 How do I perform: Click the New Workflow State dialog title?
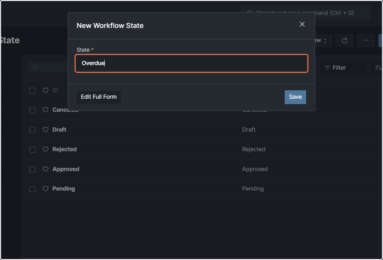coord(110,26)
